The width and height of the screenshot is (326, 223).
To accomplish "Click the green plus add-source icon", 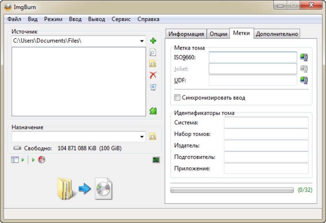I will tap(153, 41).
